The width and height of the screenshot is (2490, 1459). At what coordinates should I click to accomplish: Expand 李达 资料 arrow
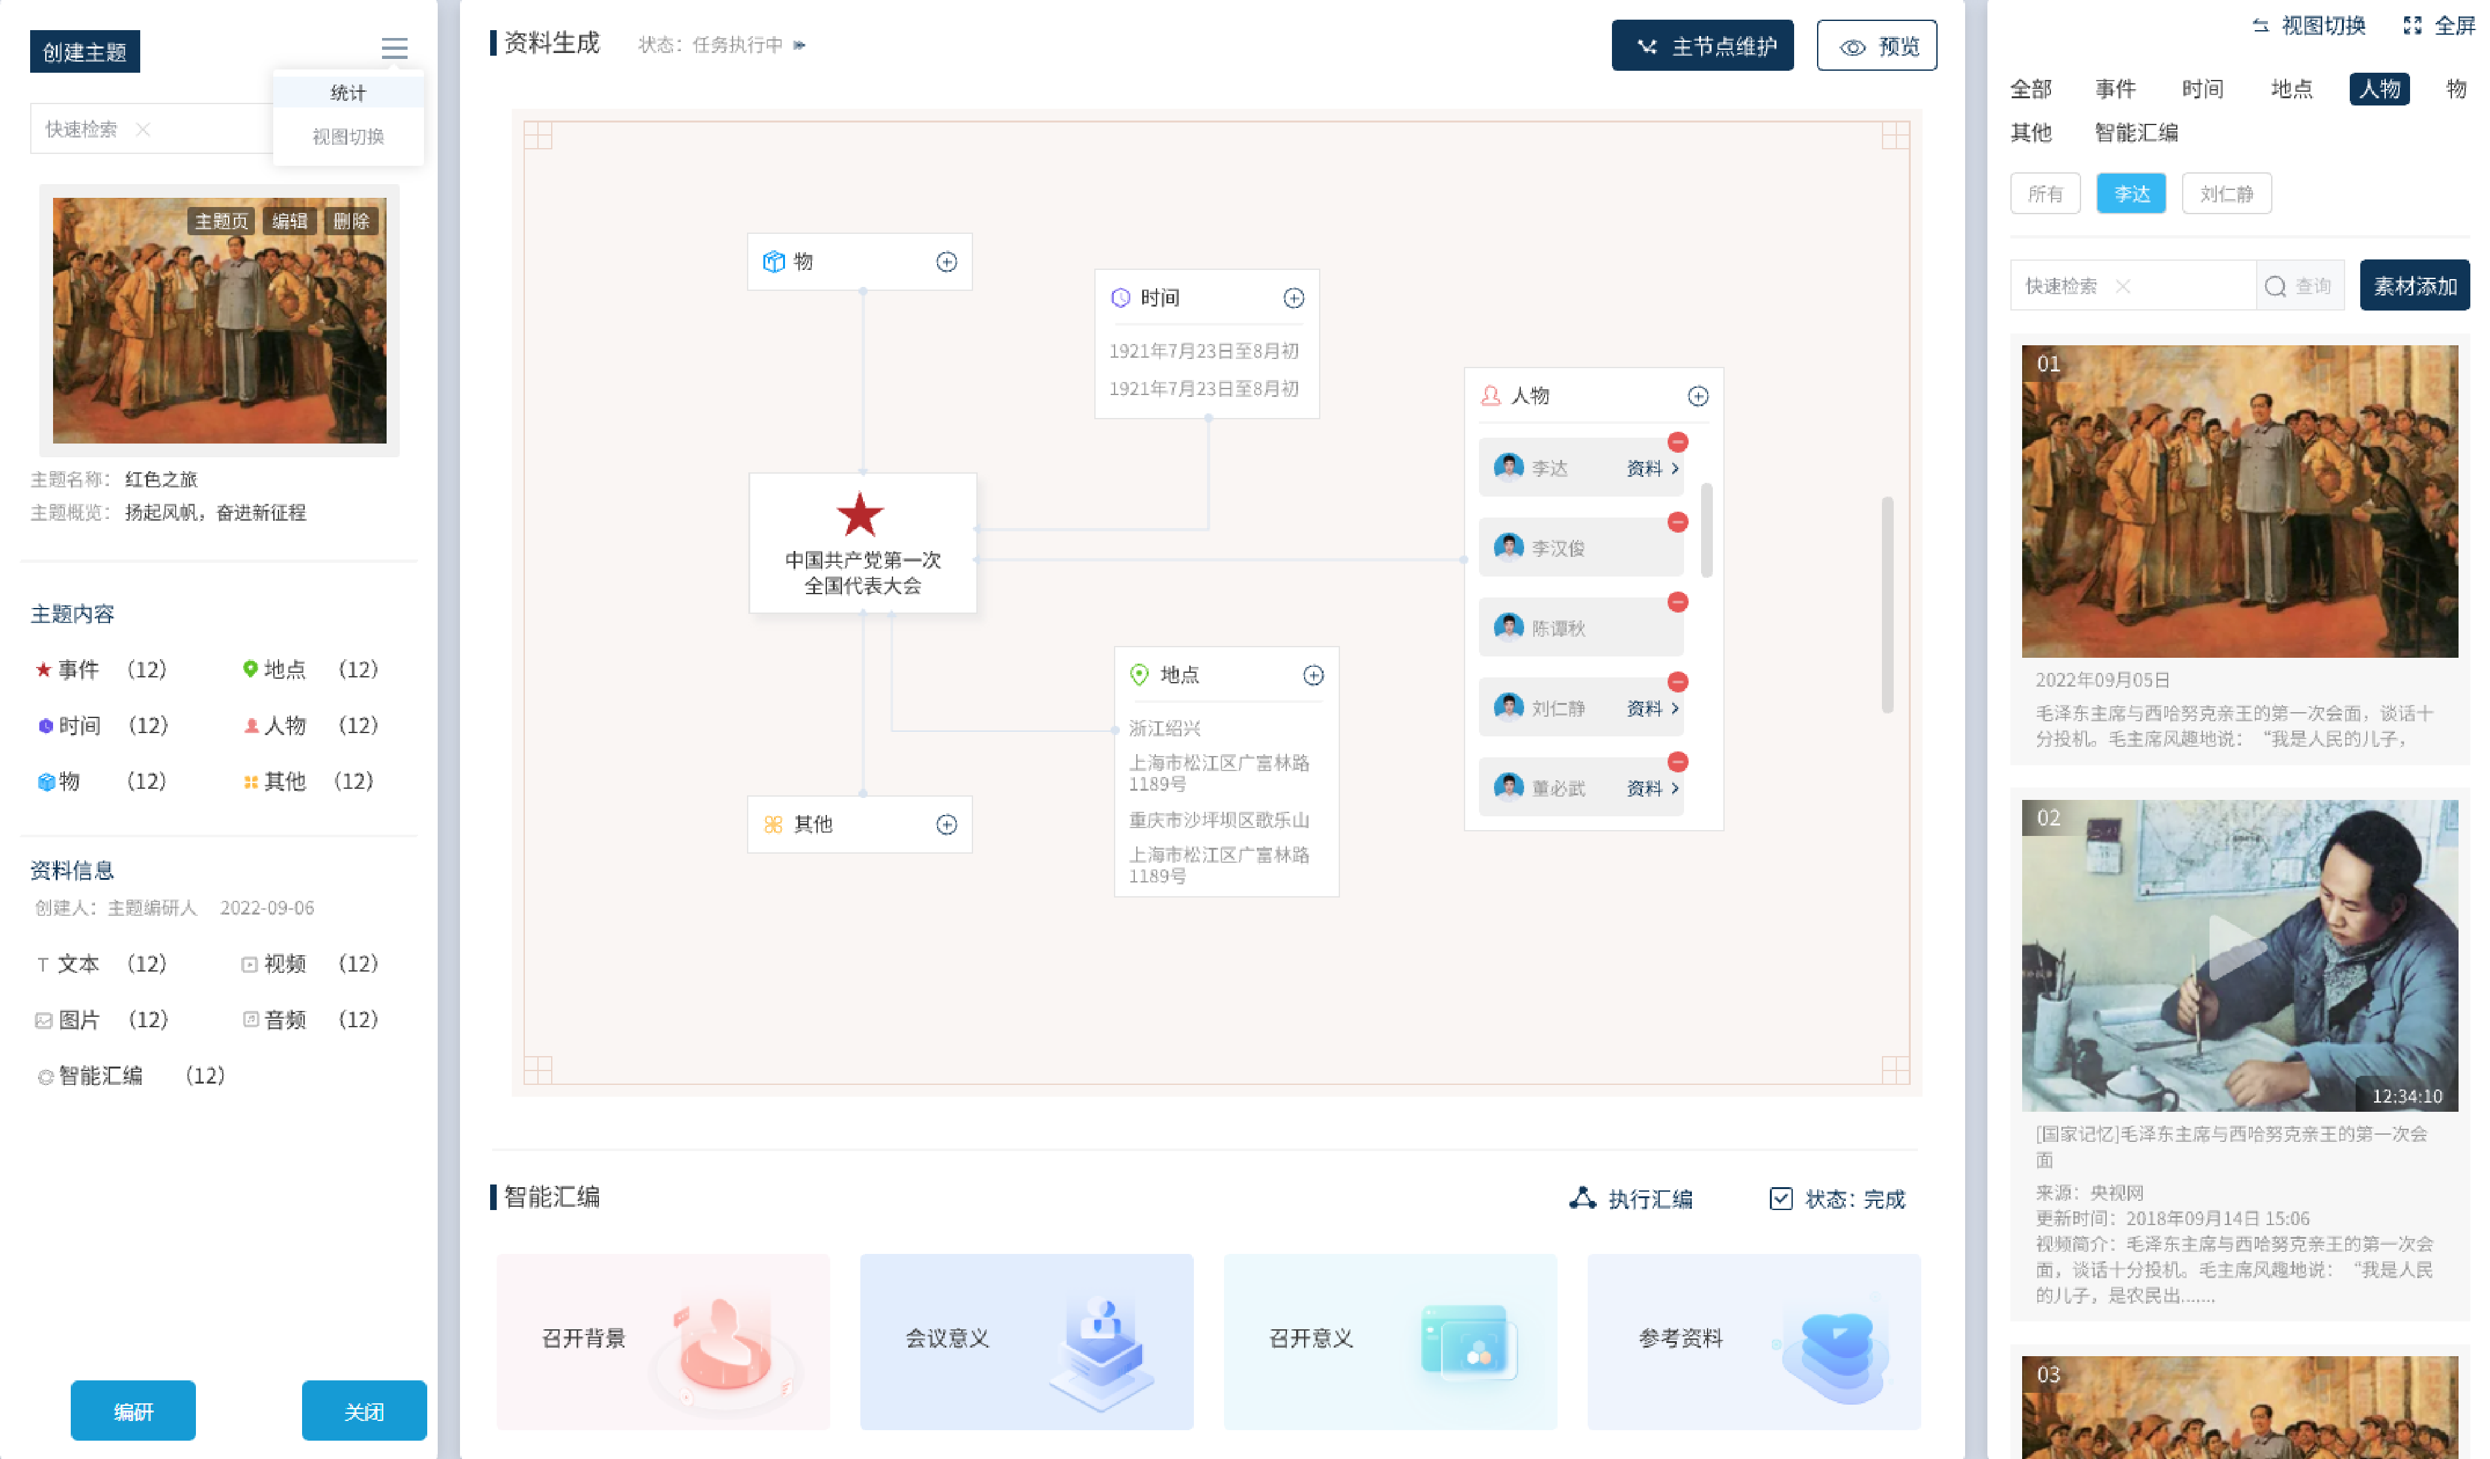point(1676,469)
